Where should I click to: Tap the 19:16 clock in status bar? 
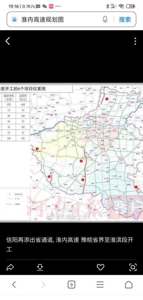[x=13, y=6]
